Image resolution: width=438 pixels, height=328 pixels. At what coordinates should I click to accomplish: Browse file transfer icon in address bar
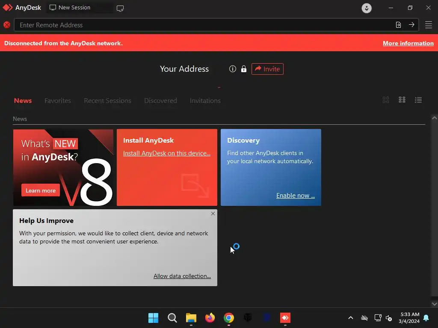(398, 25)
